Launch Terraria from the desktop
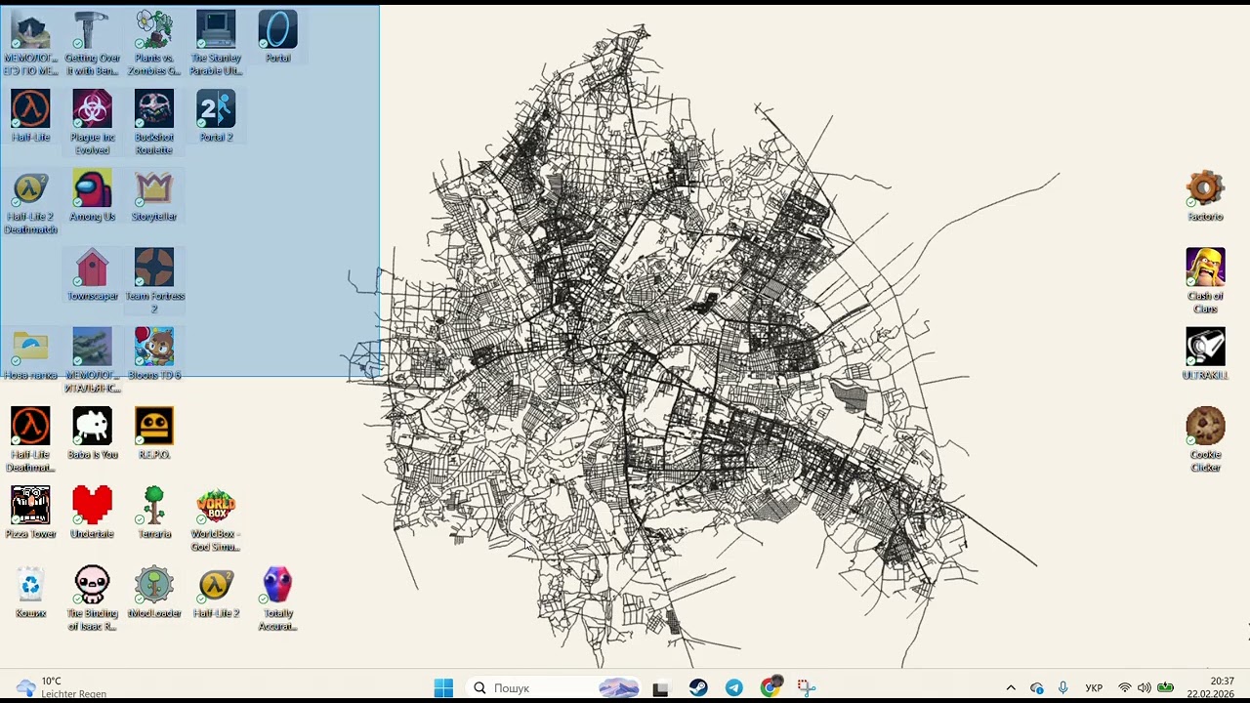 pyautogui.click(x=154, y=513)
